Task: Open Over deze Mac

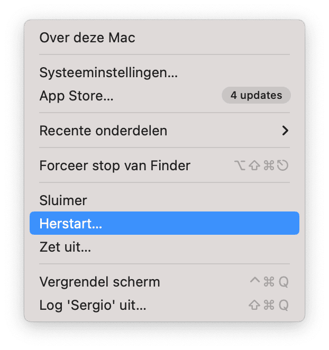Action: click(x=164, y=38)
